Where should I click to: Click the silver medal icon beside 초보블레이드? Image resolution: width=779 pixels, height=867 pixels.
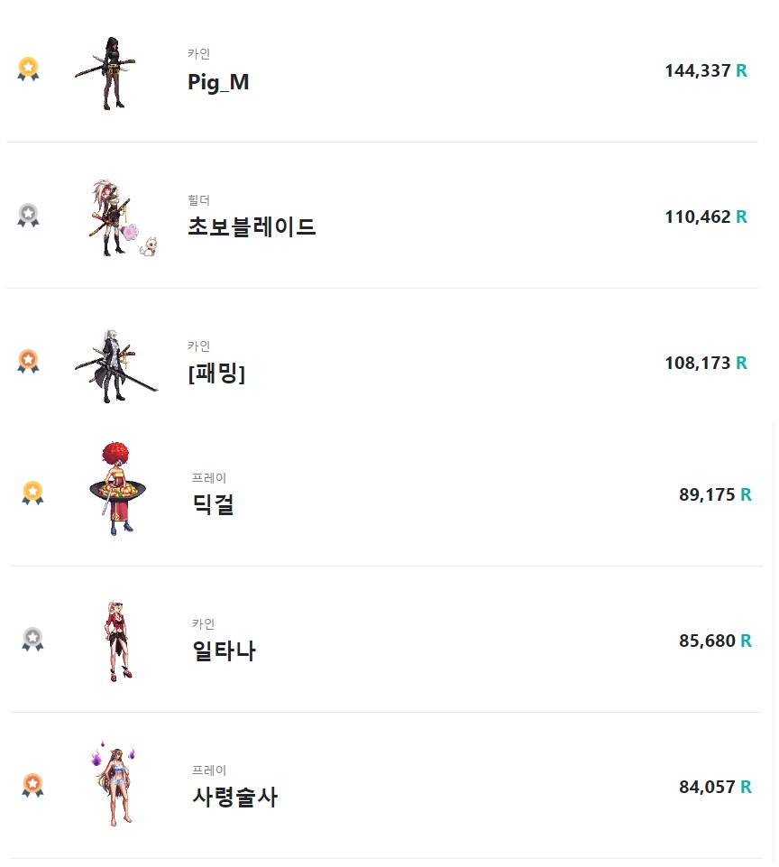(28, 215)
